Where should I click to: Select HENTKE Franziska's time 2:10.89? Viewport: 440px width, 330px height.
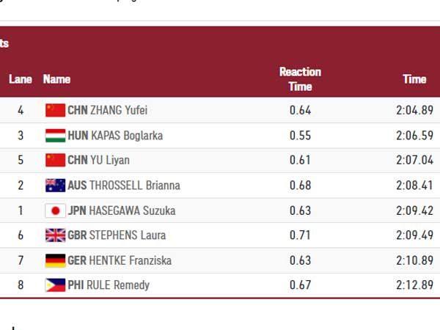click(414, 260)
